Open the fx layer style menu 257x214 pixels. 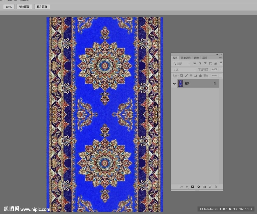(x=187, y=187)
